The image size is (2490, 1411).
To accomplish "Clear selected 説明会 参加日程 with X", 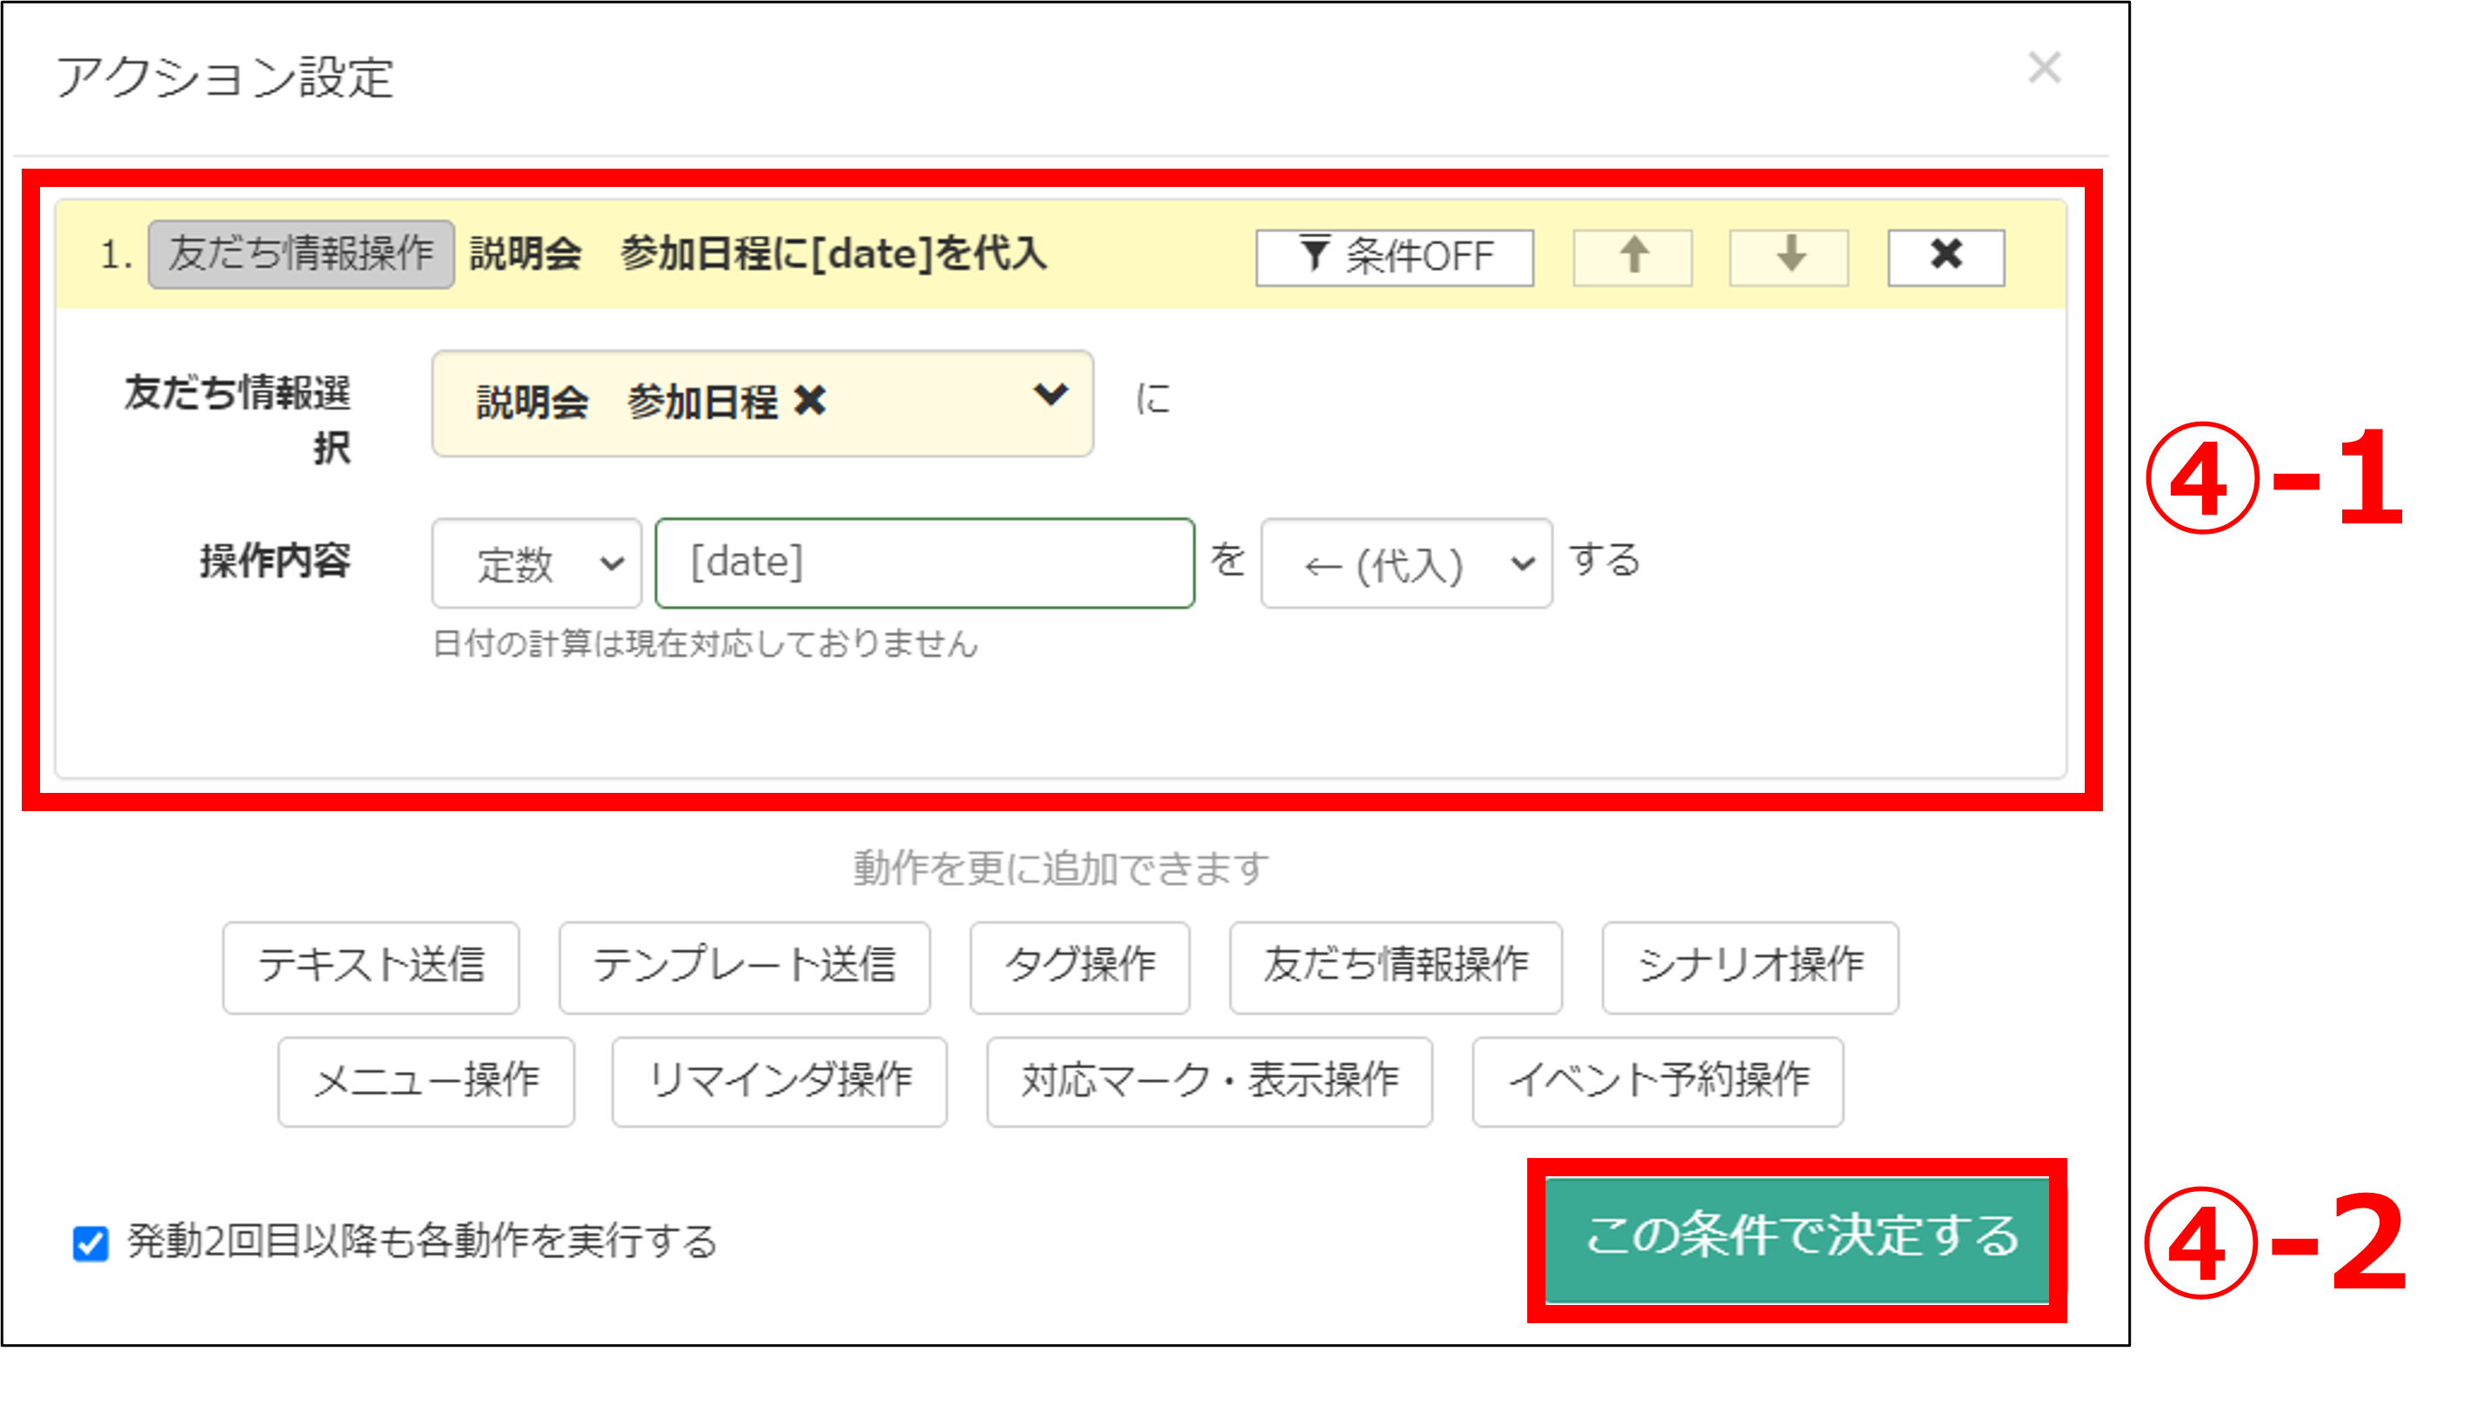I will (811, 400).
